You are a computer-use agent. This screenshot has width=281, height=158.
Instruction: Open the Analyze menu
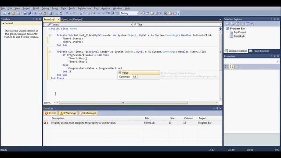[105, 8]
